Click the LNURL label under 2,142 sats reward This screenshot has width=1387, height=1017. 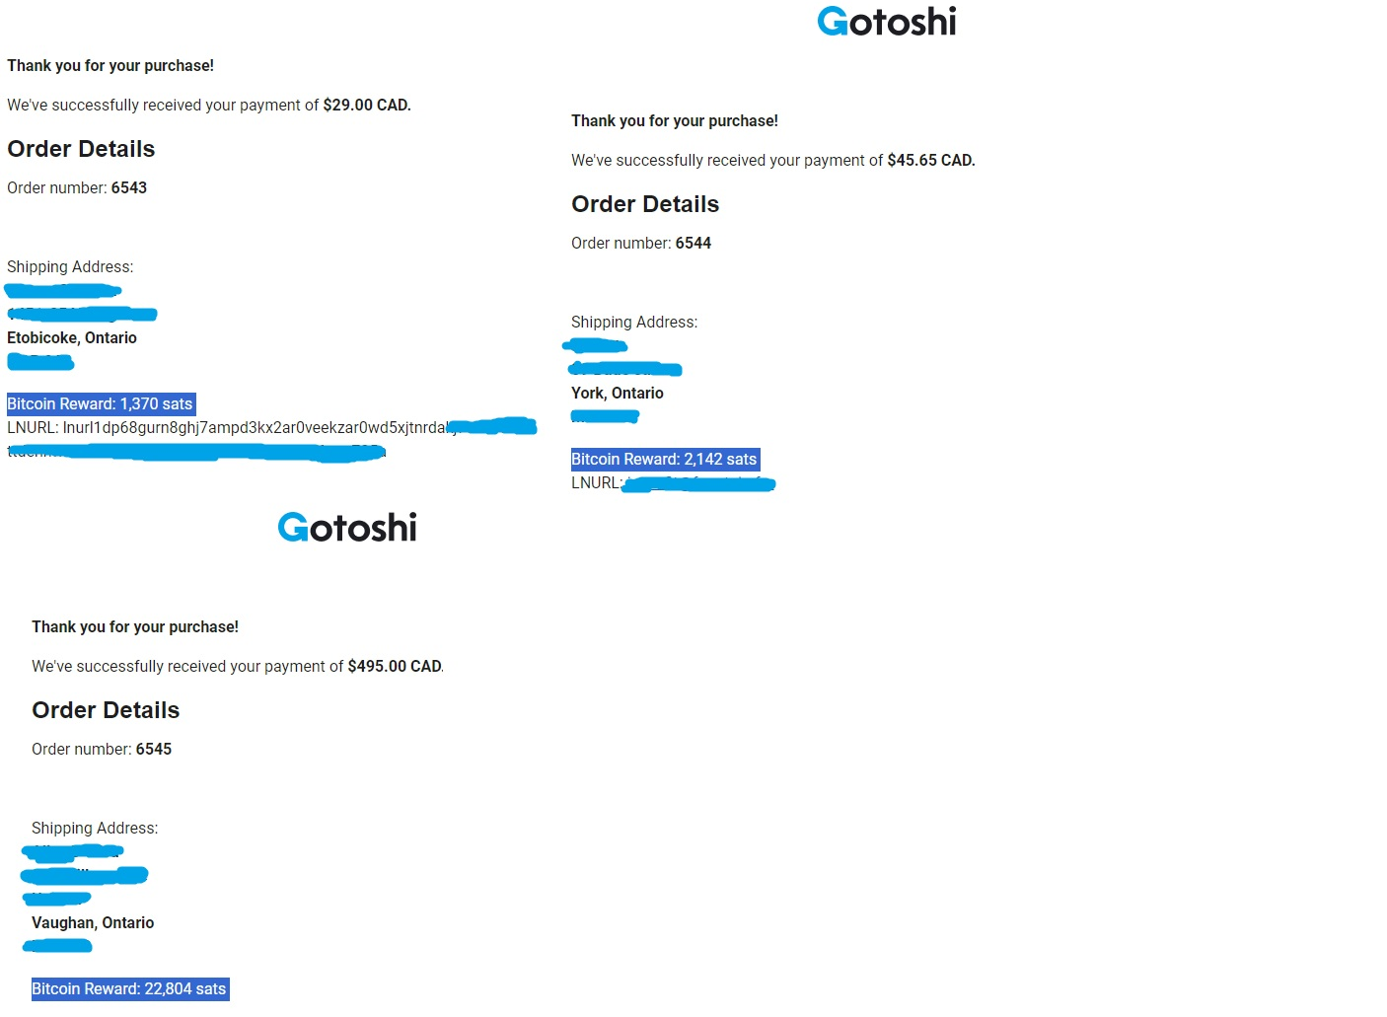pyautogui.click(x=596, y=483)
